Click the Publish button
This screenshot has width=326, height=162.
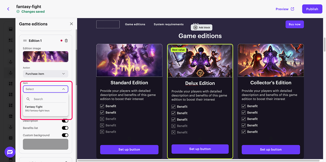312,9
